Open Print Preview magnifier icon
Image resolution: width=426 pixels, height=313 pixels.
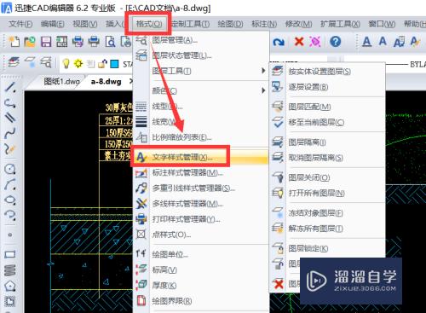point(111,42)
